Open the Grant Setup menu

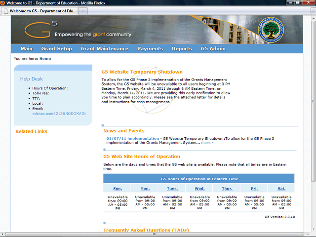[x=57, y=49]
